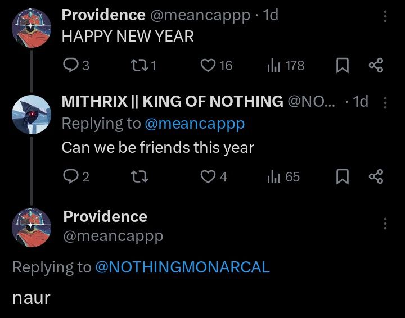Retweet the HAPPY NEW YEAR post

(x=143, y=65)
